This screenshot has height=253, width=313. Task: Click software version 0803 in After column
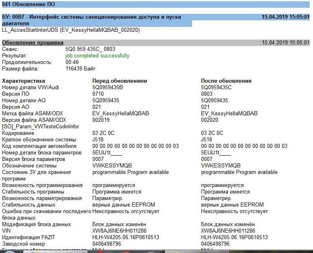point(207,94)
